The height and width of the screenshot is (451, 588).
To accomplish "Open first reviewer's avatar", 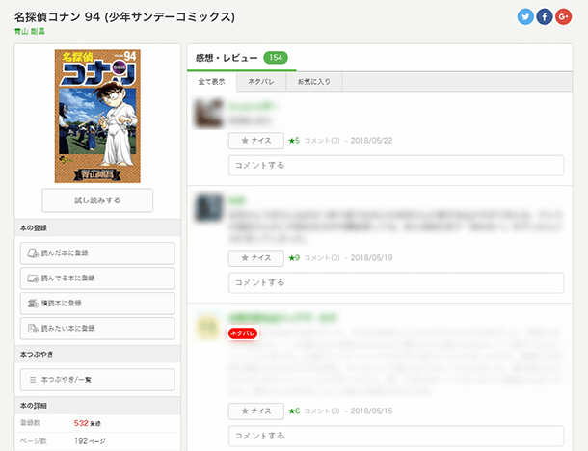I will 208,114.
